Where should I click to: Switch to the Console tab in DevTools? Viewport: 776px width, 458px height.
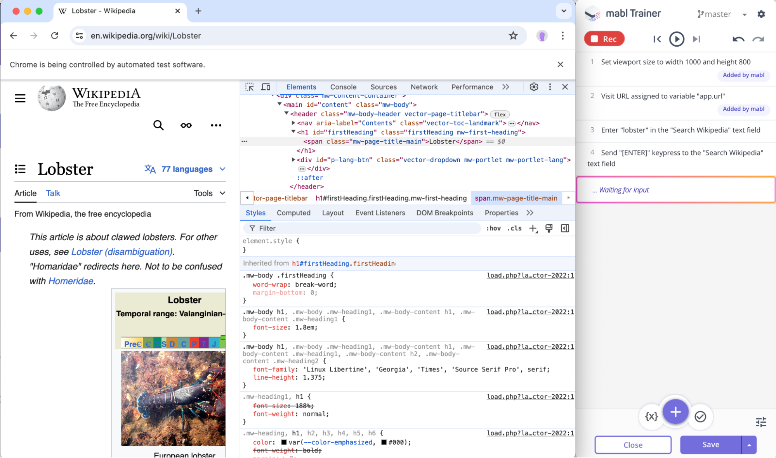(343, 87)
